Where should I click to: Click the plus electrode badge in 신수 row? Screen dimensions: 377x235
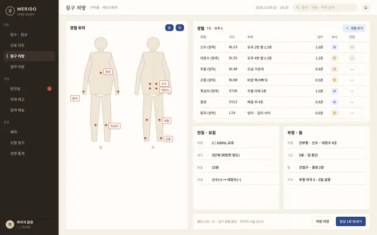(x=352, y=47)
